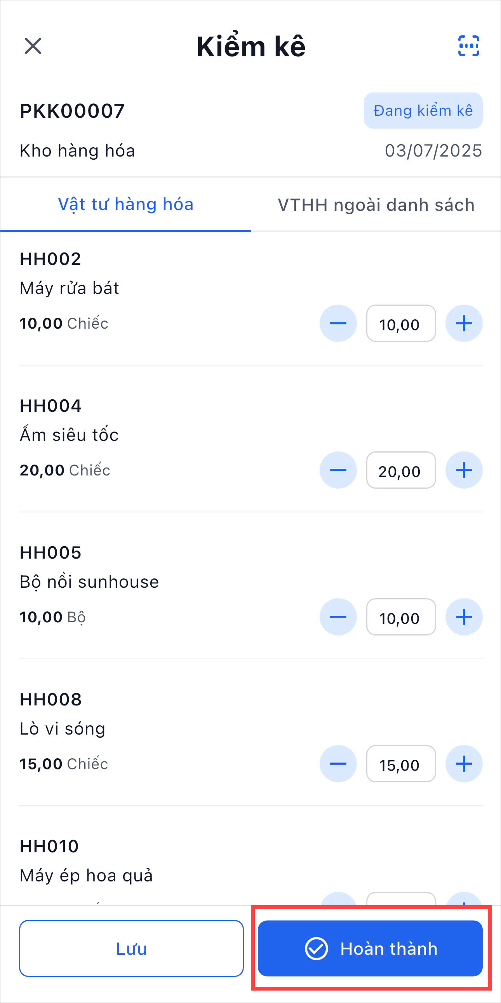Image resolution: width=501 pixels, height=1003 pixels.
Task: Decrease Lò vi sóng quantity
Action: (338, 764)
